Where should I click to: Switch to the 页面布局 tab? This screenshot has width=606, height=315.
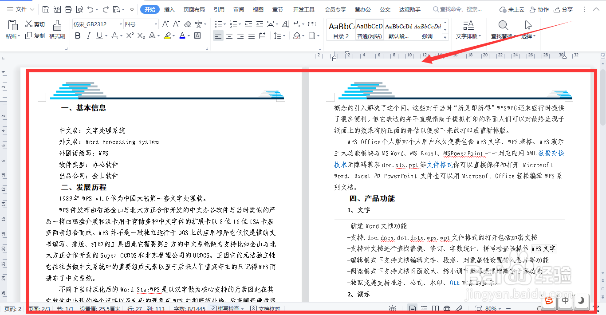194,9
